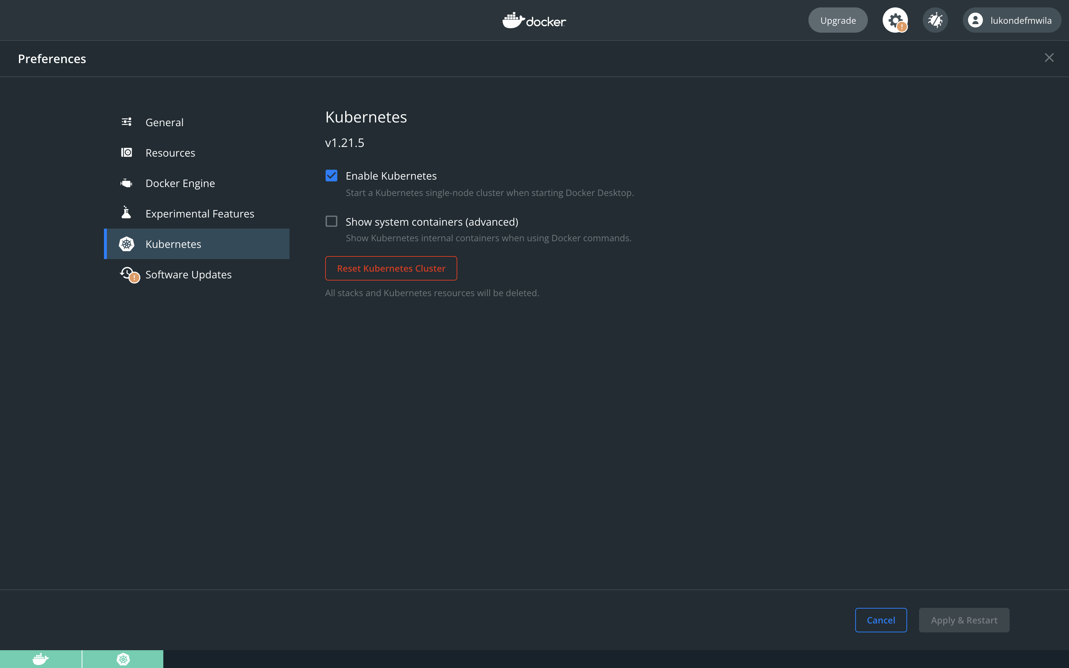This screenshot has height=668, width=1069.
Task: Click the Docker whale logo in the header
Action: pyautogui.click(x=534, y=20)
